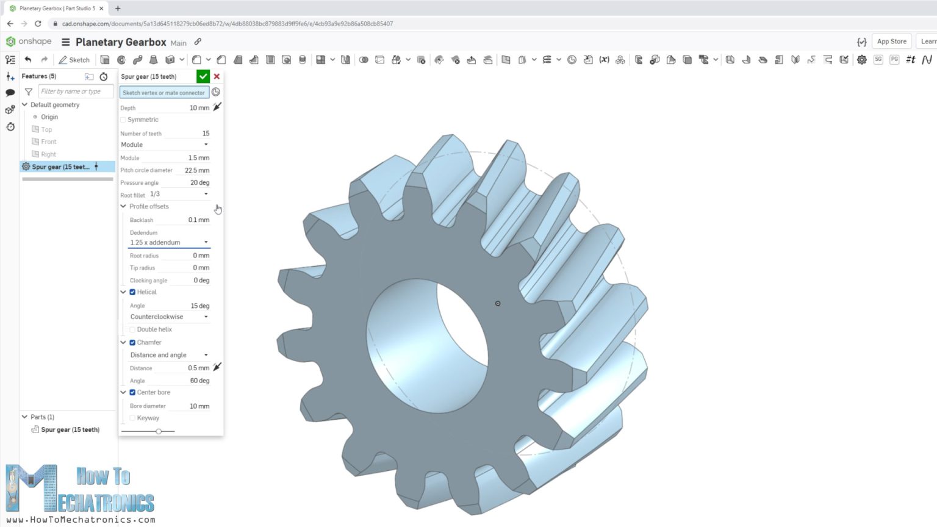Open the App Store
Screen dimensions: 937x527
pos(891,41)
